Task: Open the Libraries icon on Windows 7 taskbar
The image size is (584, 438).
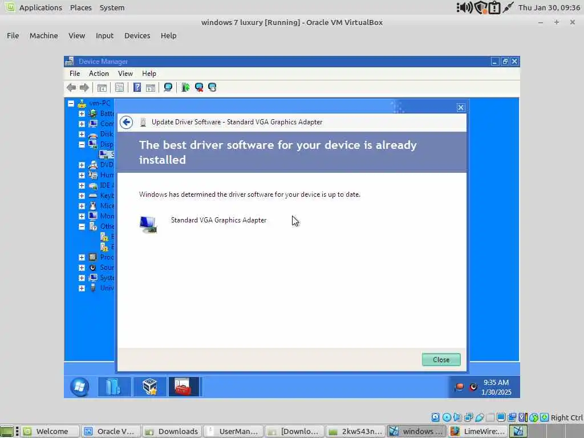Action: click(113, 387)
